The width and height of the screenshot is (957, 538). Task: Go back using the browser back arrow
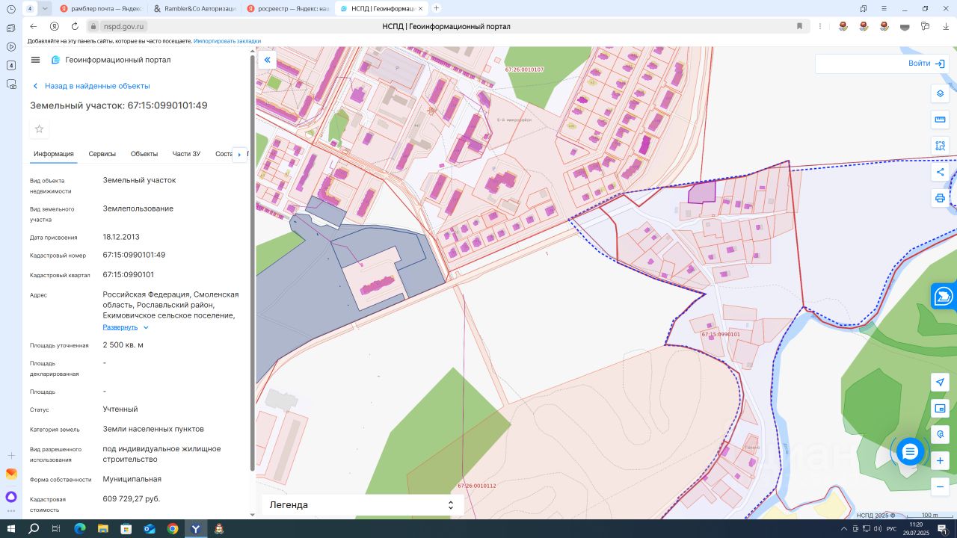click(x=34, y=26)
